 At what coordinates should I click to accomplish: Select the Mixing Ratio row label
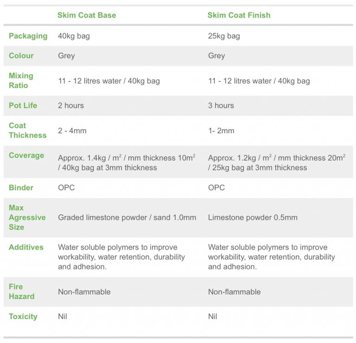(21, 81)
